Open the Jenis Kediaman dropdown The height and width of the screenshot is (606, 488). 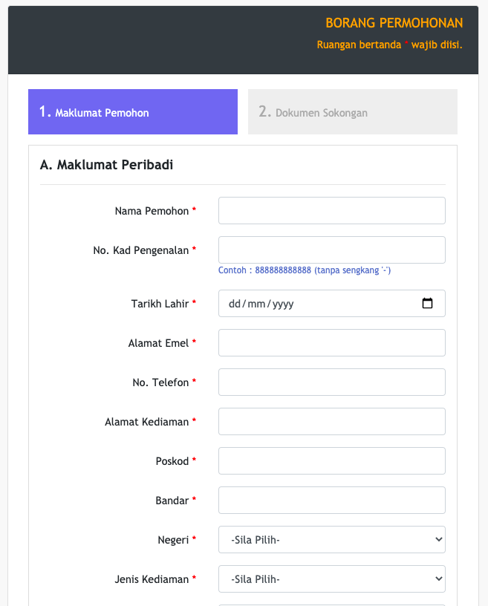click(331, 579)
